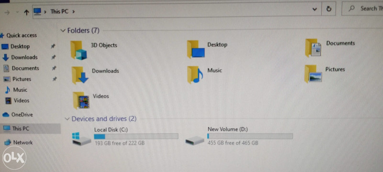Collapse the Folders (7) section
The height and width of the screenshot is (172, 383).
63,31
